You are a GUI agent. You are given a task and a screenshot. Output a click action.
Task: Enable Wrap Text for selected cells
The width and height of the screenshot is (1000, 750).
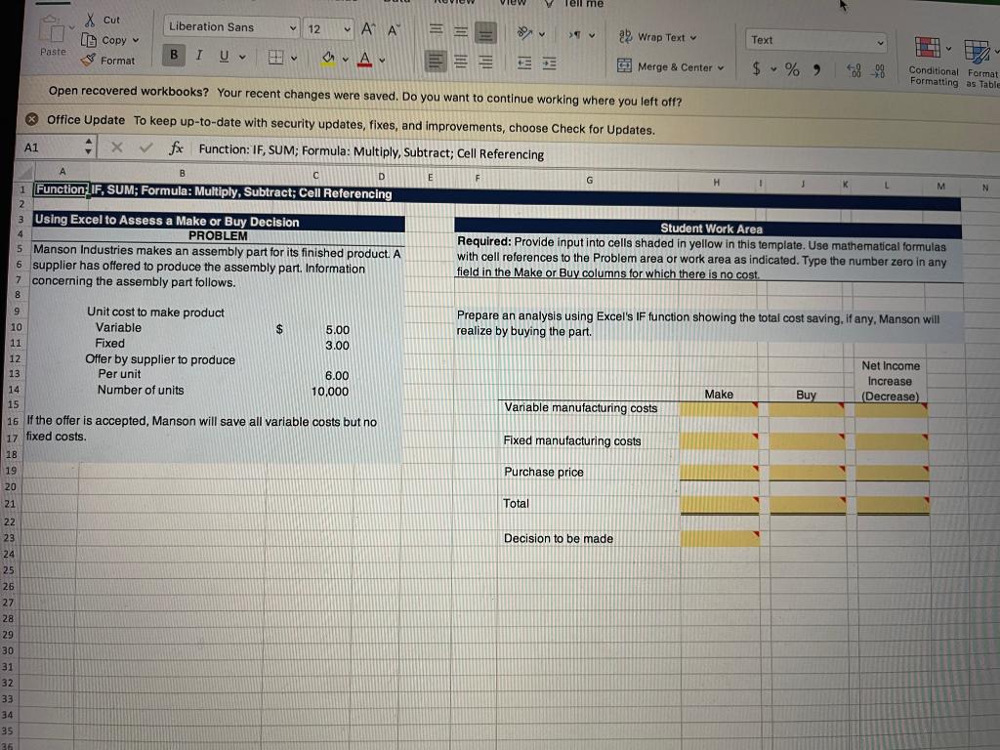656,37
